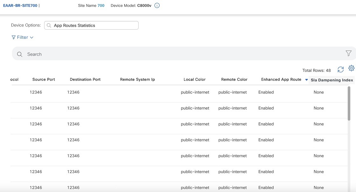Screen dimensions: 356x192
Task: Click inside the Search input field
Action: [x=127, y=54]
